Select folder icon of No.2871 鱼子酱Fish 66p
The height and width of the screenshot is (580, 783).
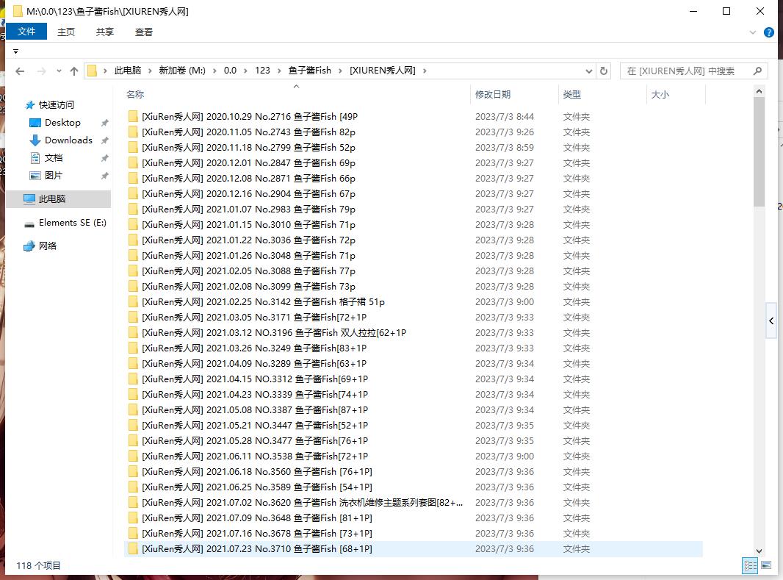pos(133,179)
